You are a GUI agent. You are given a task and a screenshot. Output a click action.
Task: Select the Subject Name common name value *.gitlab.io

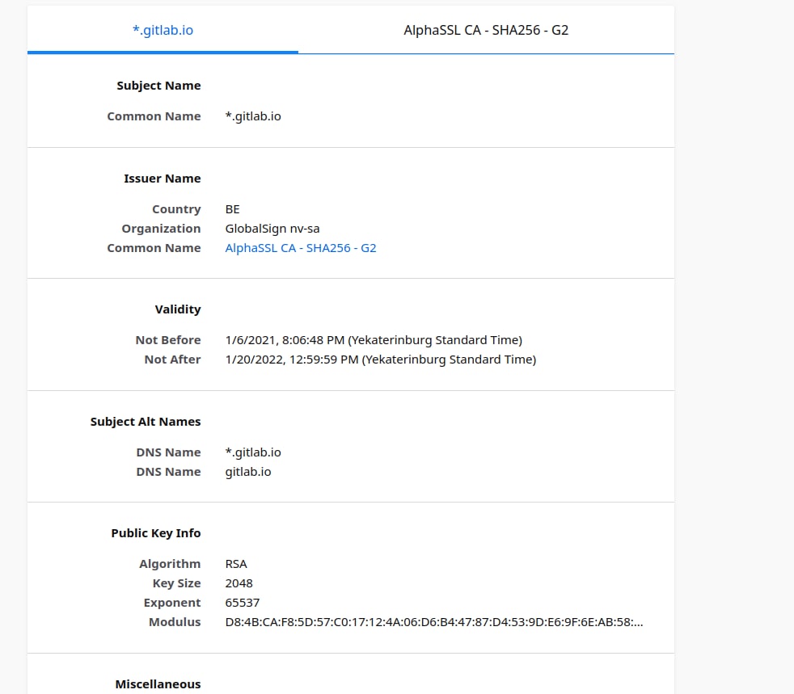coord(253,116)
